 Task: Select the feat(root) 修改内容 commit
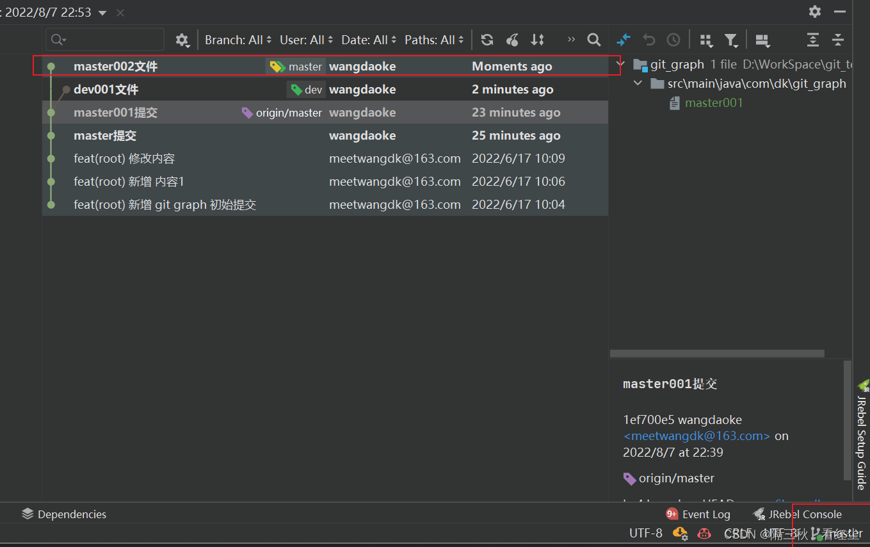(x=325, y=159)
